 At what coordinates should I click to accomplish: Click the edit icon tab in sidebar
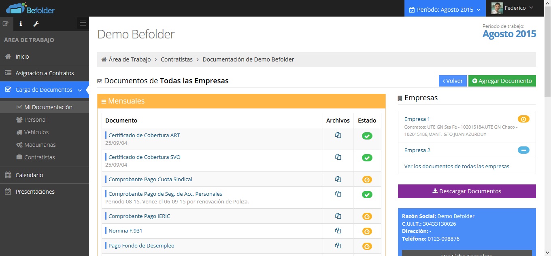(x=6, y=23)
